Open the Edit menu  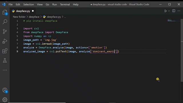pos(18,5)
